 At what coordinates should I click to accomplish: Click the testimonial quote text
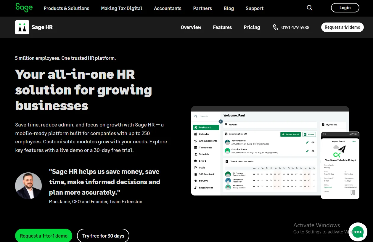coord(104,182)
